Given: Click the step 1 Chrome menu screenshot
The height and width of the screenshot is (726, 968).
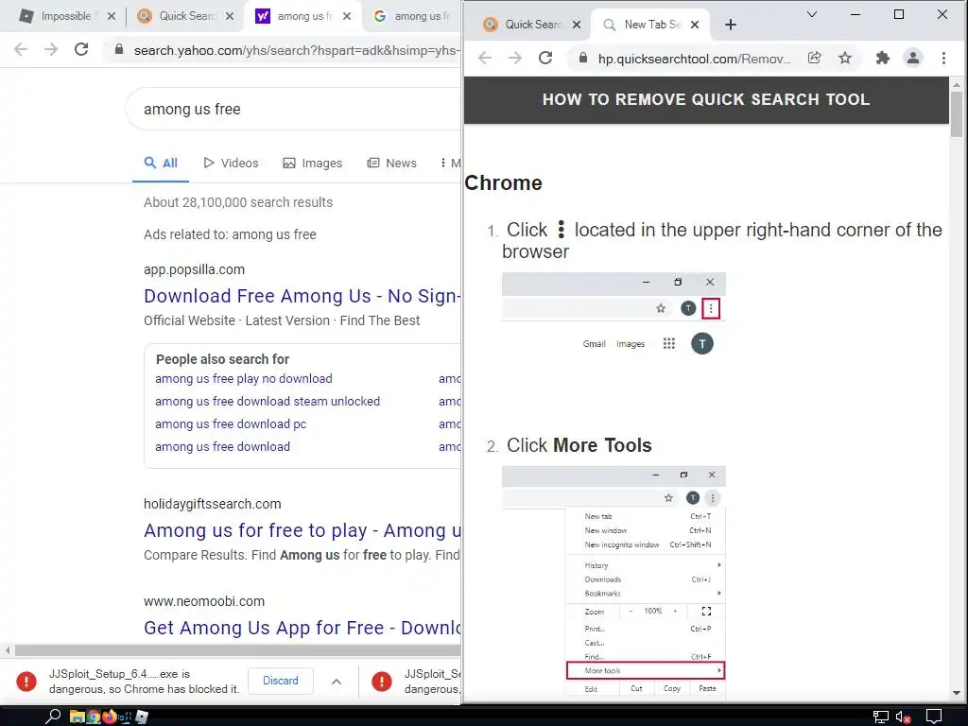Looking at the screenshot, I should point(614,314).
